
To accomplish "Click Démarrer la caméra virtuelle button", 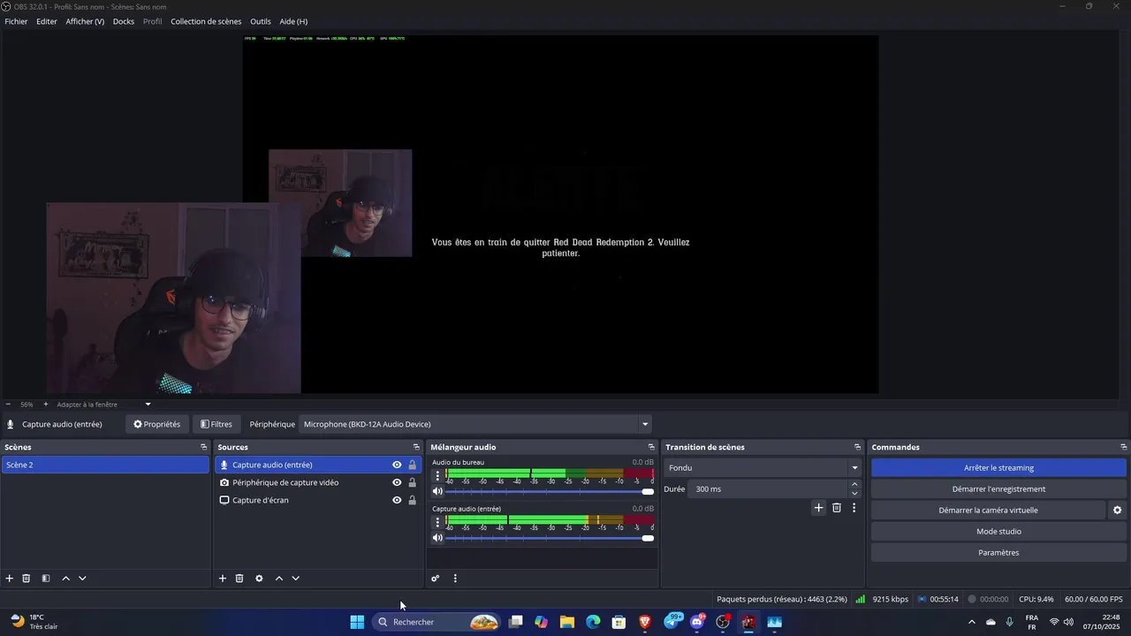I will (988, 511).
